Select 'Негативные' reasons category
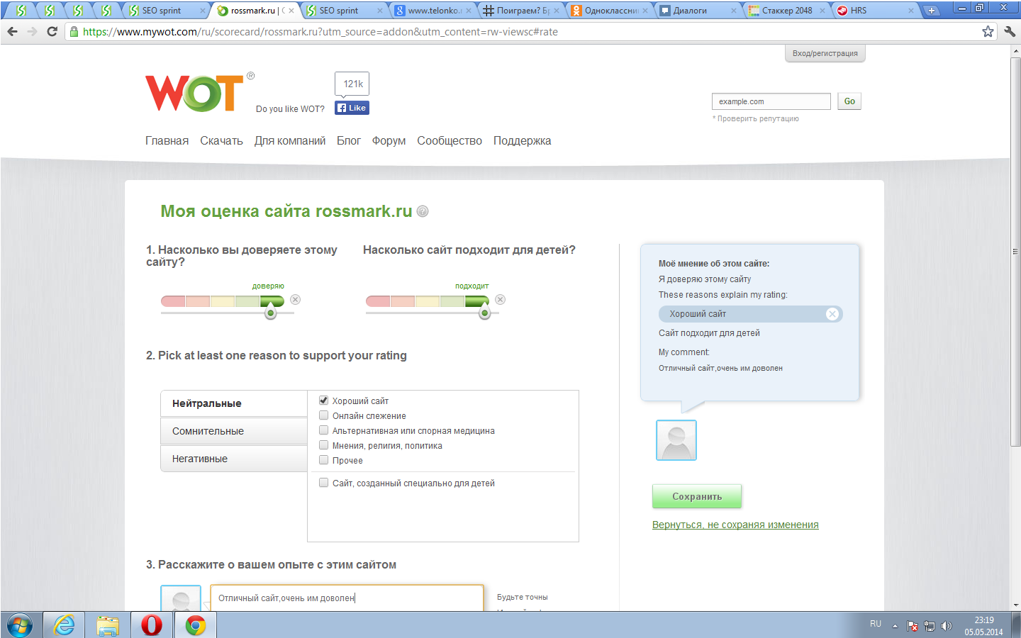 tap(234, 459)
